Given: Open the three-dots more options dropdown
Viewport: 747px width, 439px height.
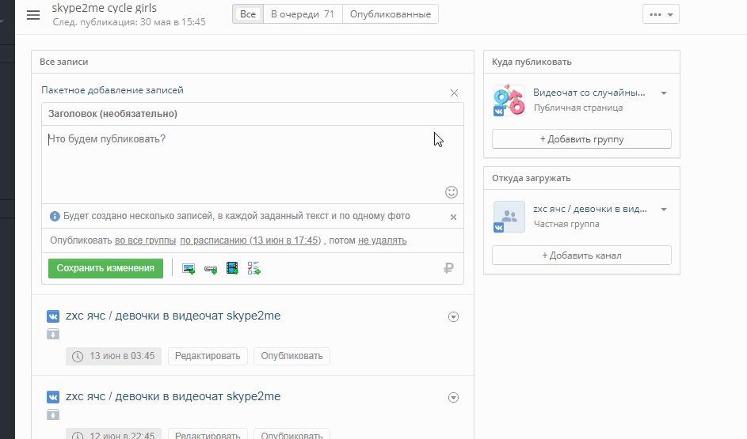Looking at the screenshot, I should [x=661, y=14].
